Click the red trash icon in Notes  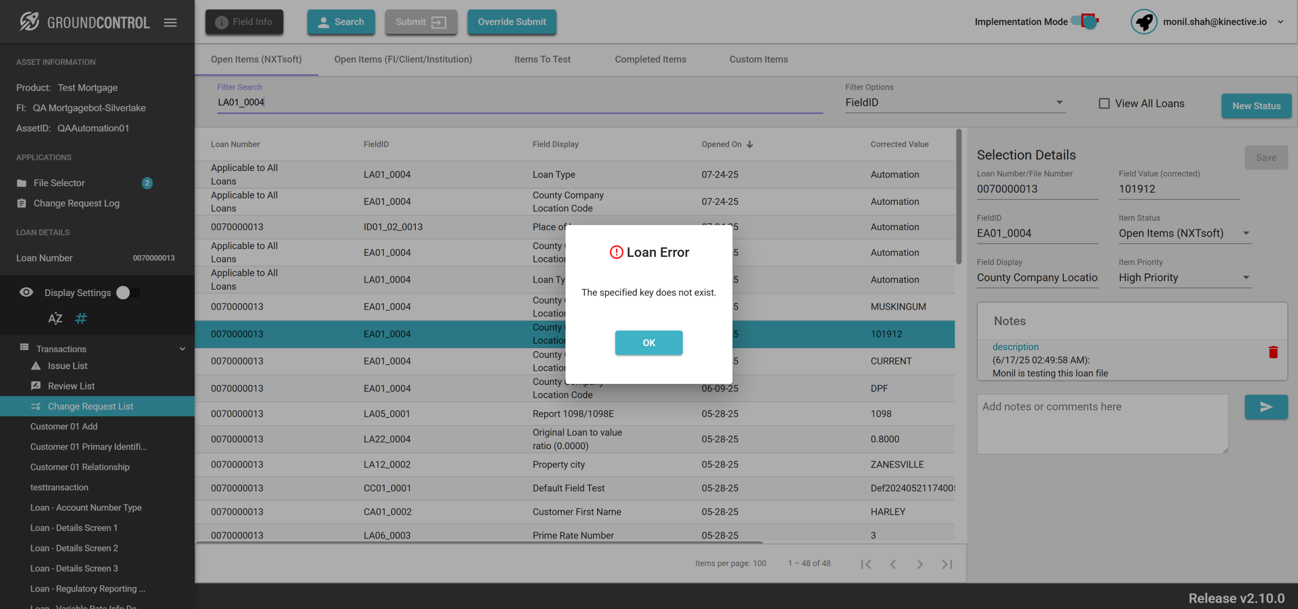click(1273, 352)
